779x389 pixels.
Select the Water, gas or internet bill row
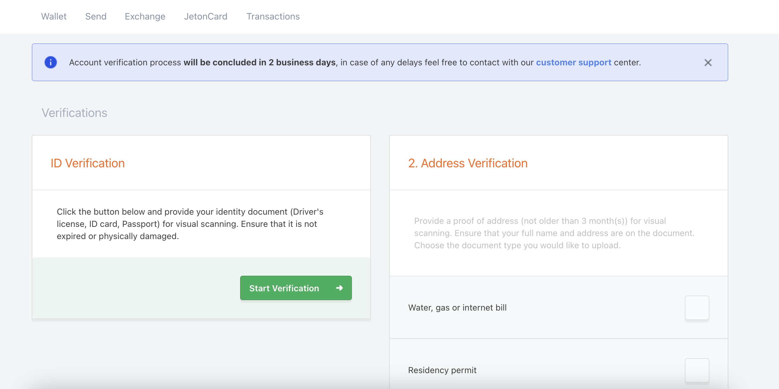[x=457, y=307]
